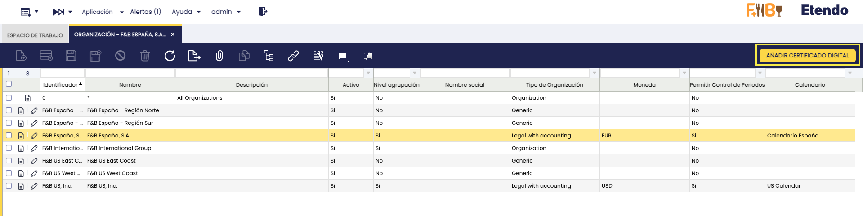Open the Aplicación menu

coord(102,12)
